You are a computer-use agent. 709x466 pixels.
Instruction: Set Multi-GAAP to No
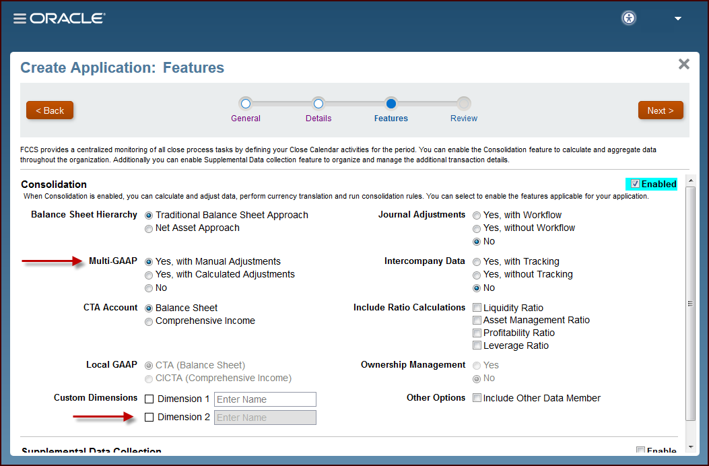tap(149, 288)
